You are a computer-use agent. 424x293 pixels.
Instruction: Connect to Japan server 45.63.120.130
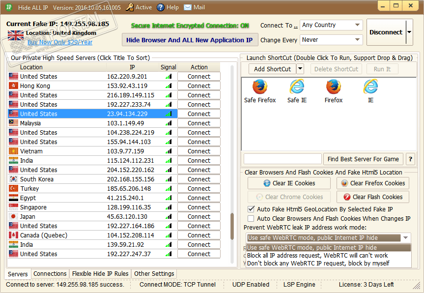(x=199, y=216)
